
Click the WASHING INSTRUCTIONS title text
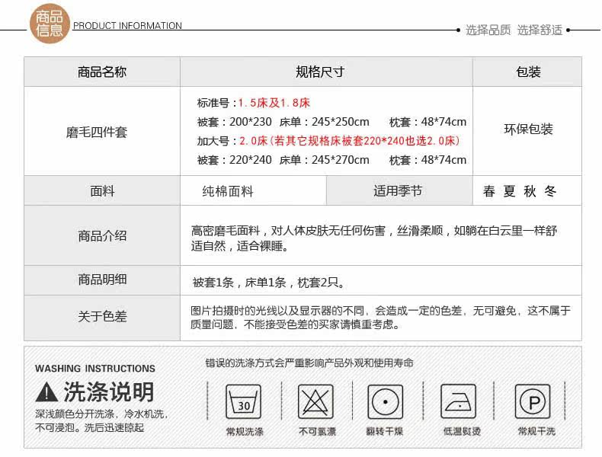tap(95, 369)
